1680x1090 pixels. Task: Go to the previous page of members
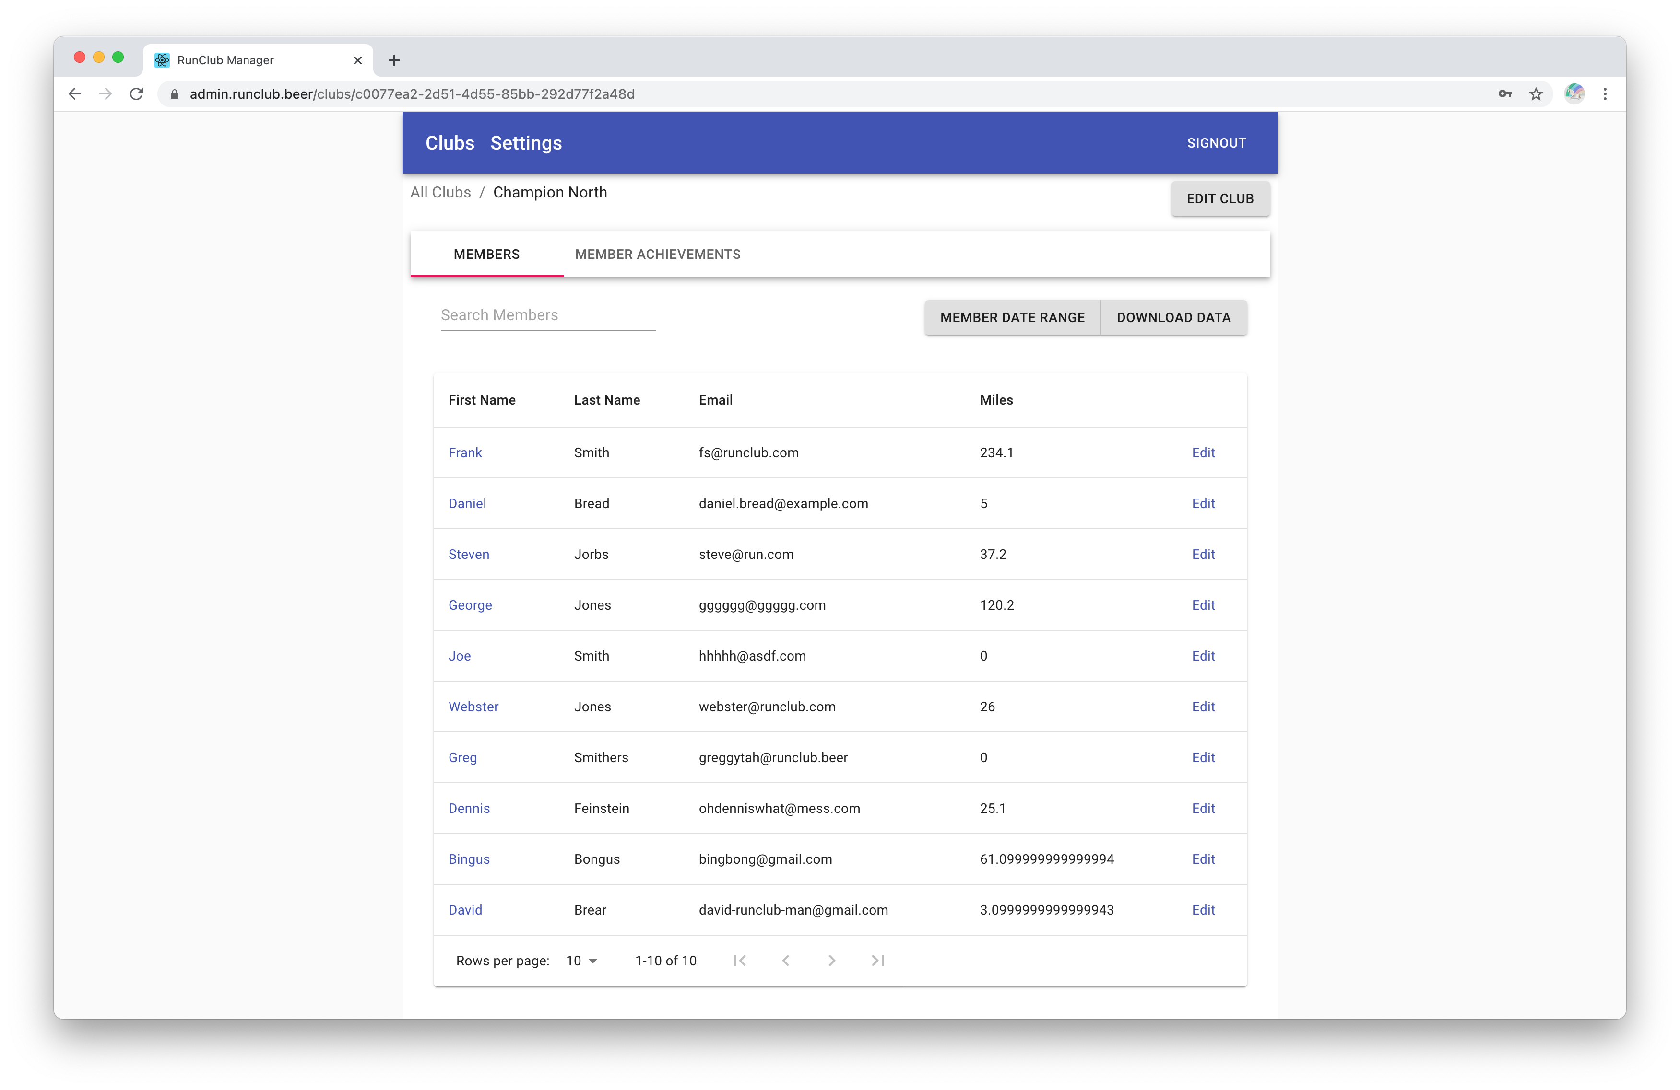(786, 960)
